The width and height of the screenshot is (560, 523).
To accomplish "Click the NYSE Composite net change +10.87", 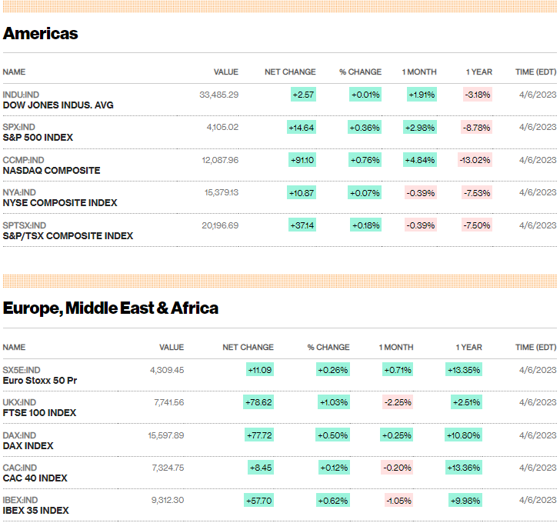I will pyautogui.click(x=302, y=193).
